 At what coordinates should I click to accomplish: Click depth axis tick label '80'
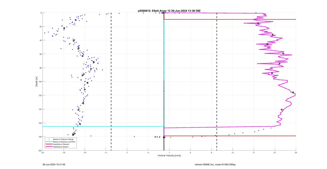40,68
